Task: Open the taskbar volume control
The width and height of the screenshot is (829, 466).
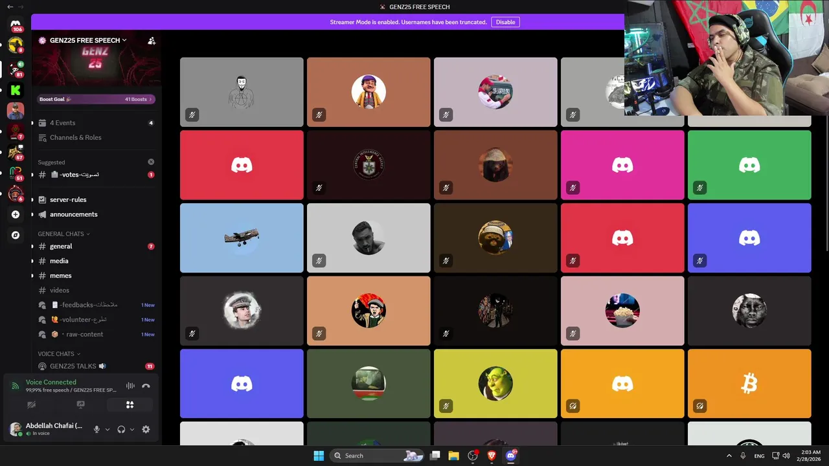Action: (x=786, y=456)
